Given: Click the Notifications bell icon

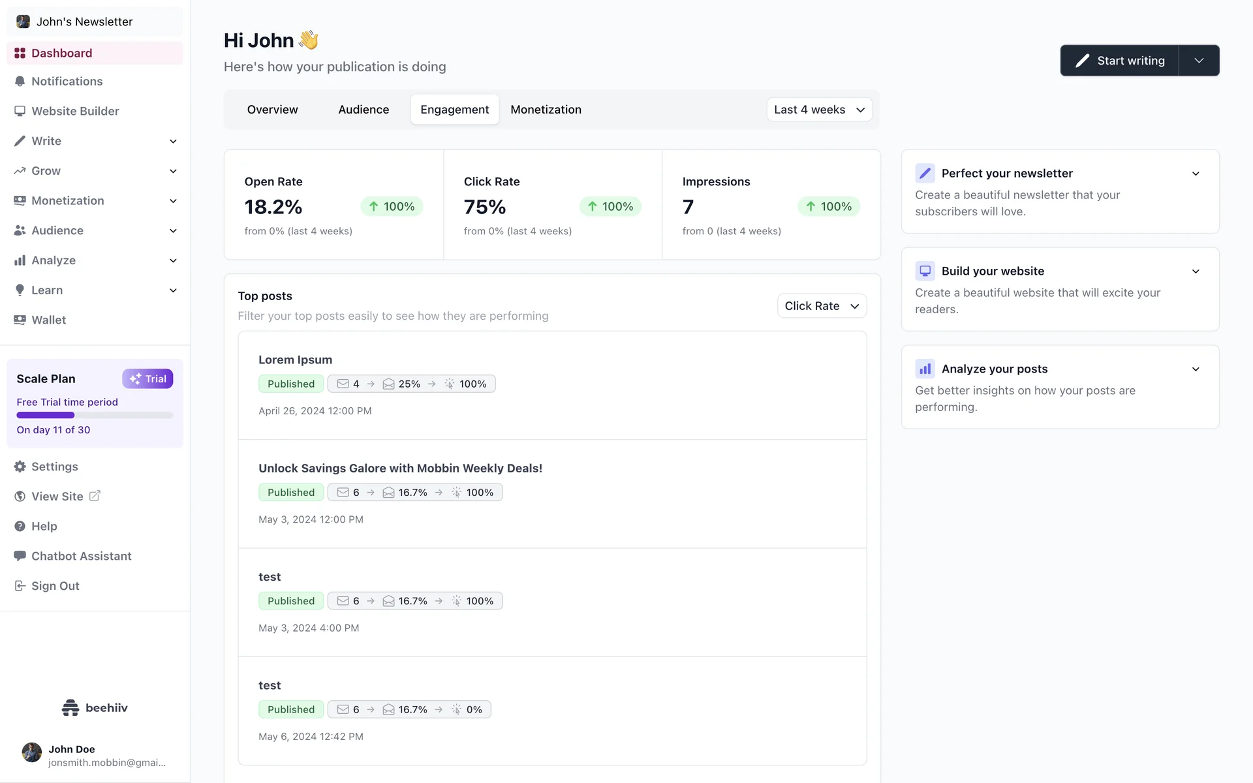Looking at the screenshot, I should tap(20, 82).
